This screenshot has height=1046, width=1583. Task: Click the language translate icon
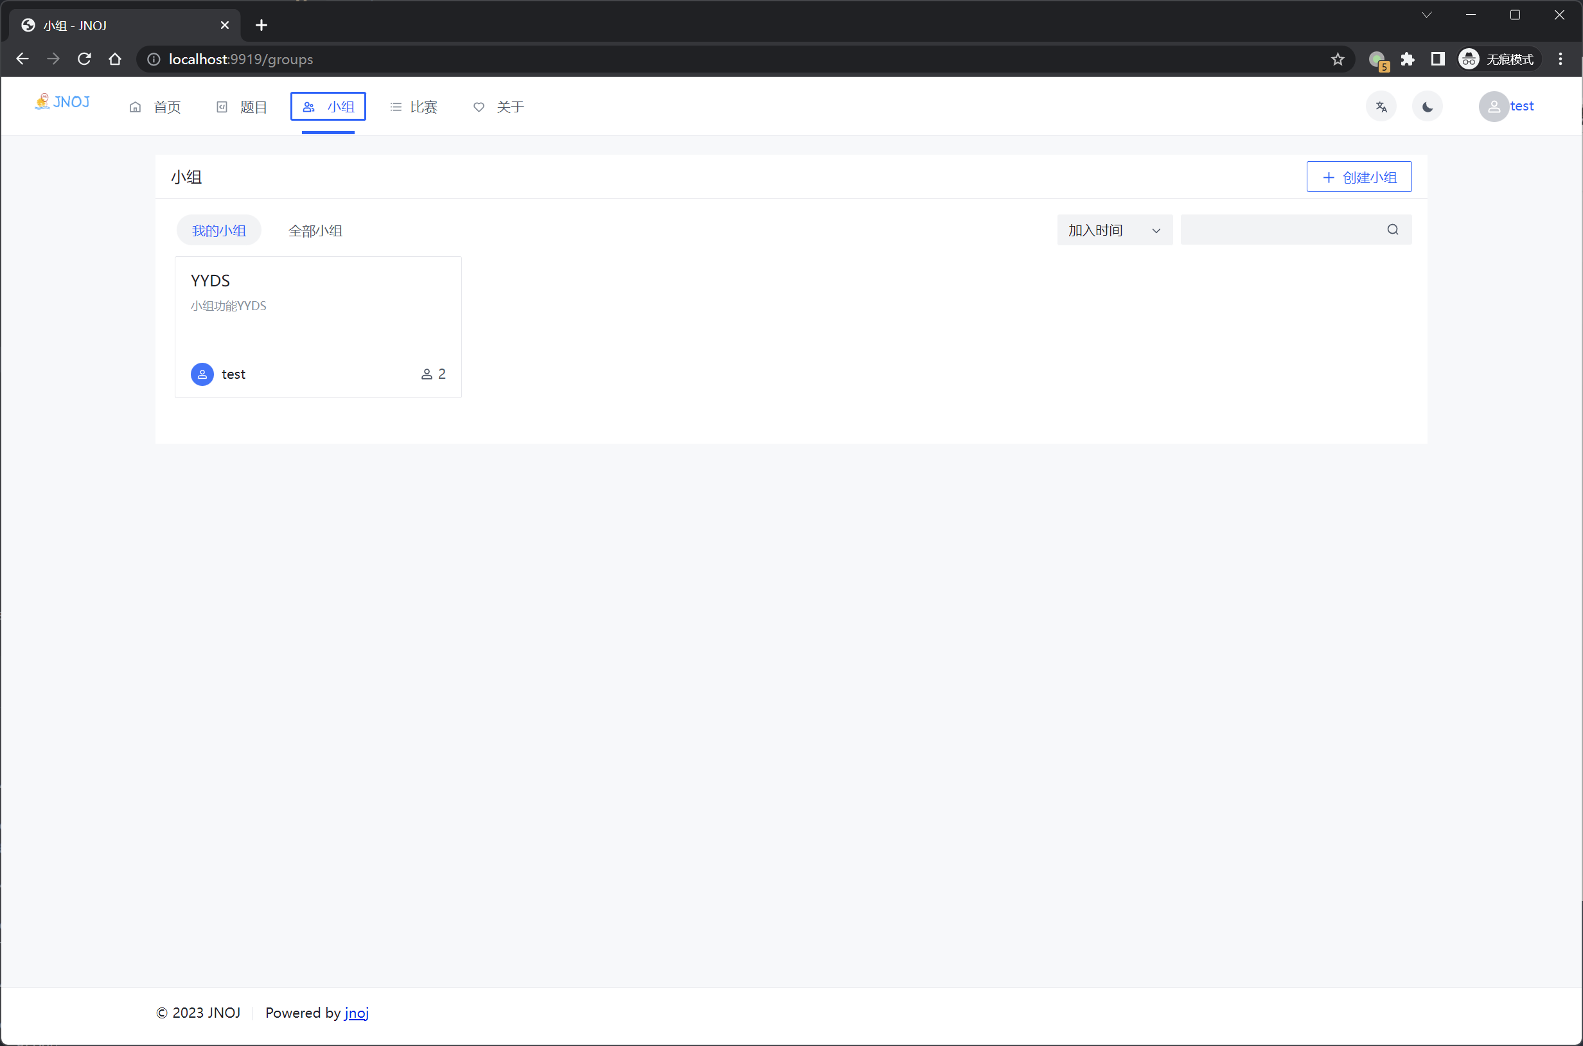pyautogui.click(x=1381, y=107)
